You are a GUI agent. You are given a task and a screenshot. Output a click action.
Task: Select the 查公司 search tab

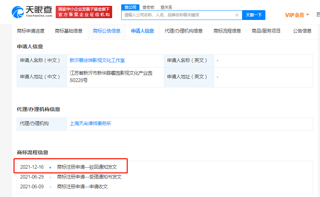(x=130, y=7)
